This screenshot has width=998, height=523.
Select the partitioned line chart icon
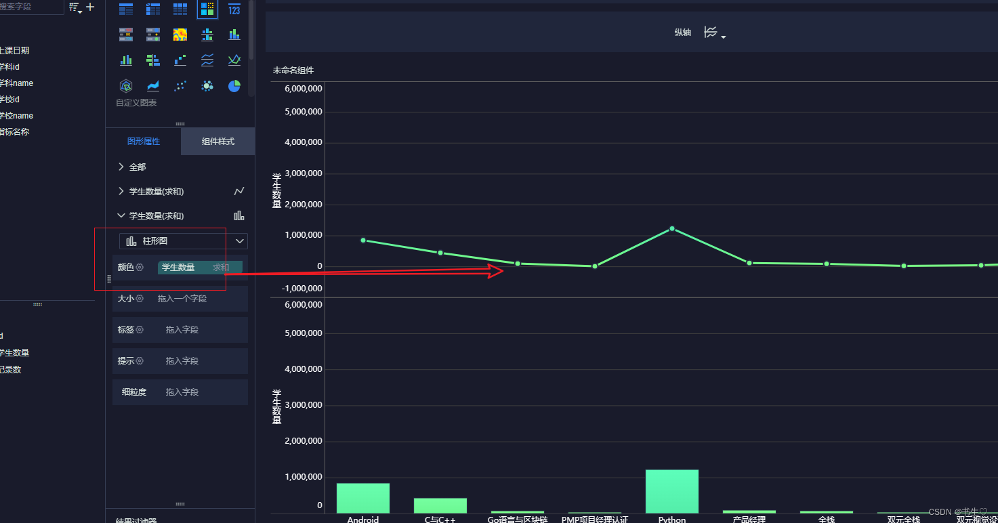207,60
